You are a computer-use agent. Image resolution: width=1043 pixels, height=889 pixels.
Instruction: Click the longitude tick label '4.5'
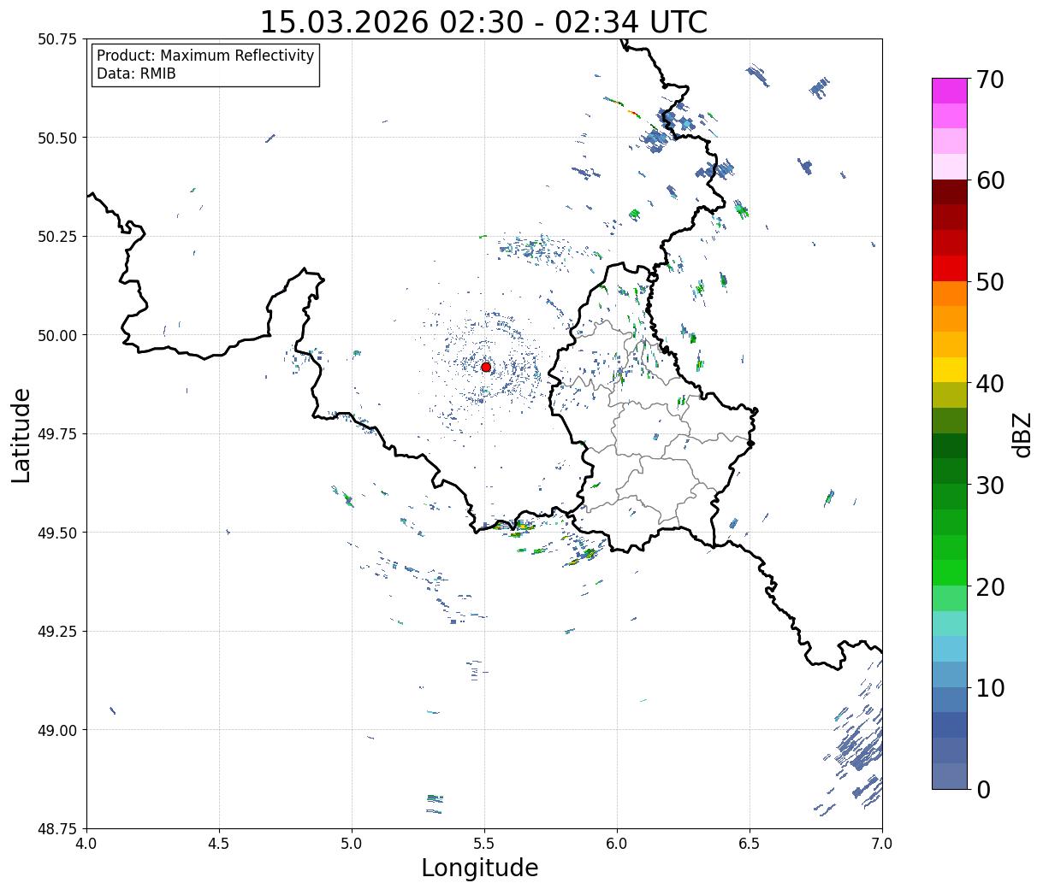pyautogui.click(x=219, y=844)
